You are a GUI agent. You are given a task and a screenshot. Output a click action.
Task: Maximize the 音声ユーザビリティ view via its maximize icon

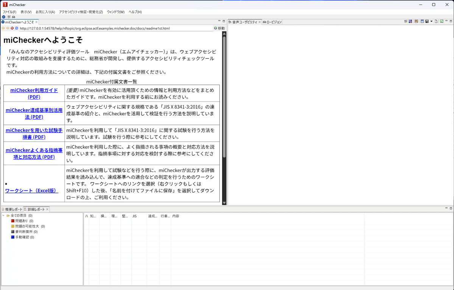click(451, 21)
